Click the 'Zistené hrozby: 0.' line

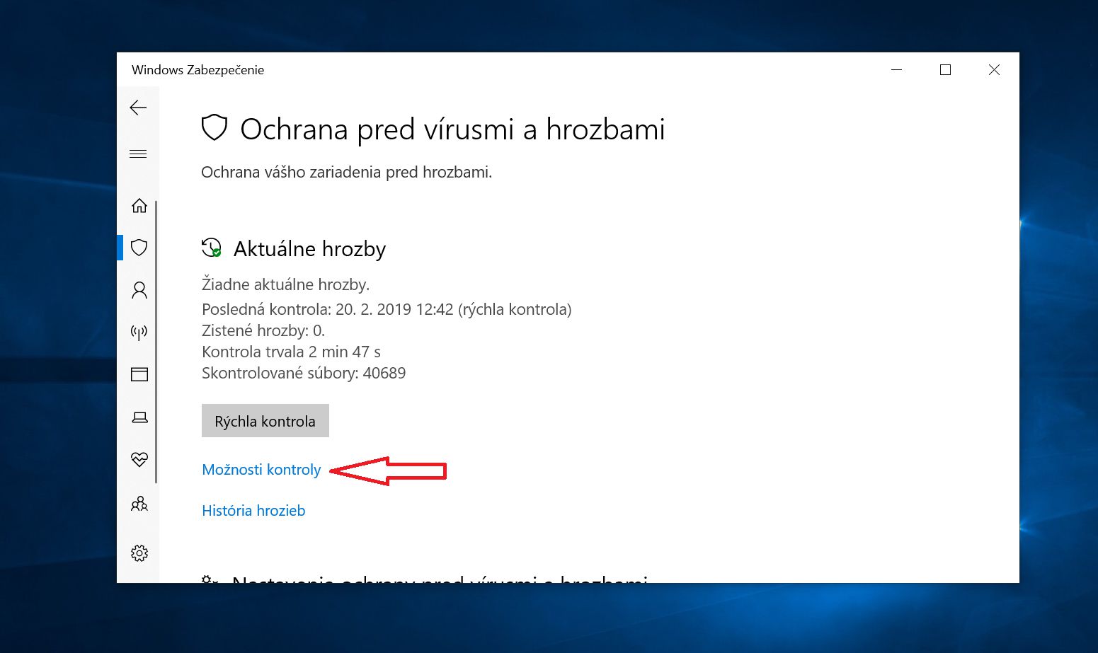[263, 330]
